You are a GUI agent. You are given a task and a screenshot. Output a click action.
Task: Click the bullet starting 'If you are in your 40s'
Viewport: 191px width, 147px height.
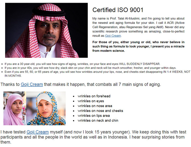(90, 68)
